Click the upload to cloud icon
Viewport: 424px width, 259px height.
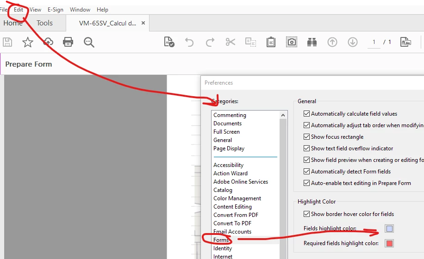click(48, 42)
